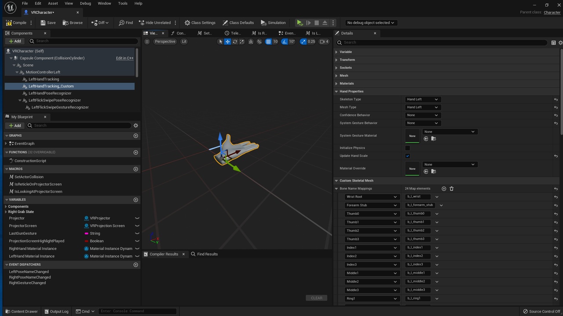
Task: Click the play simulation green arrow
Action: point(299,23)
